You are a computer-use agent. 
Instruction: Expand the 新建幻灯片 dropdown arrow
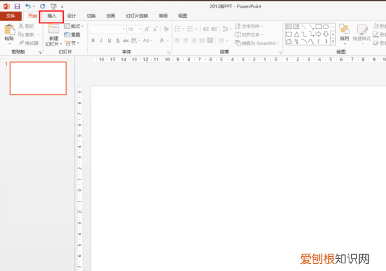coord(61,44)
